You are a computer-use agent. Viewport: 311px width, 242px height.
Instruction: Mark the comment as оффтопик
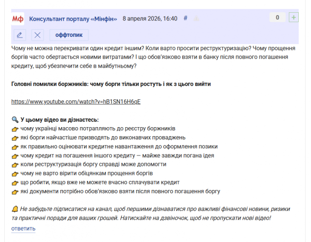click(69, 35)
